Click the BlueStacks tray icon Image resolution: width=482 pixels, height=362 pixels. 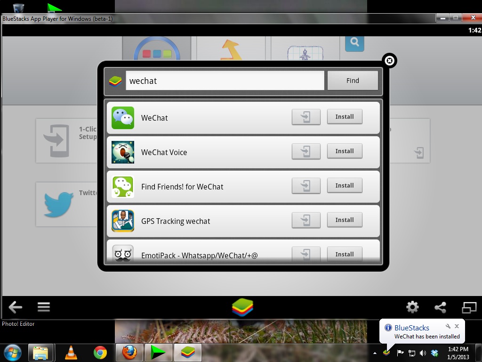tap(386, 352)
